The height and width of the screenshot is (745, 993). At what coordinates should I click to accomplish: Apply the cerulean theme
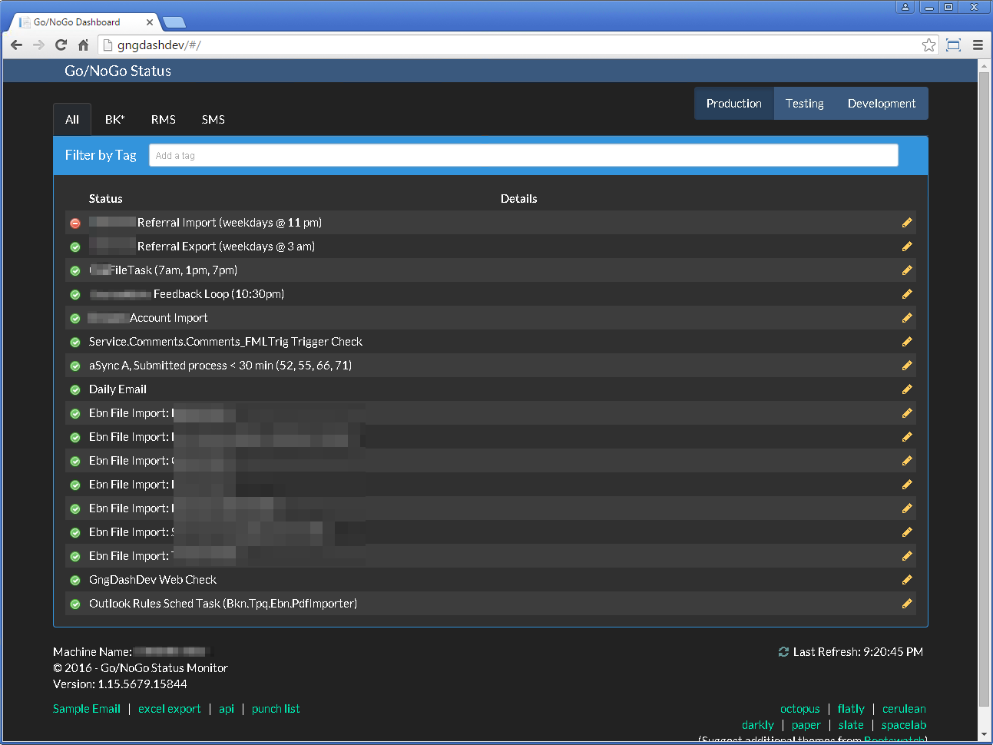904,709
